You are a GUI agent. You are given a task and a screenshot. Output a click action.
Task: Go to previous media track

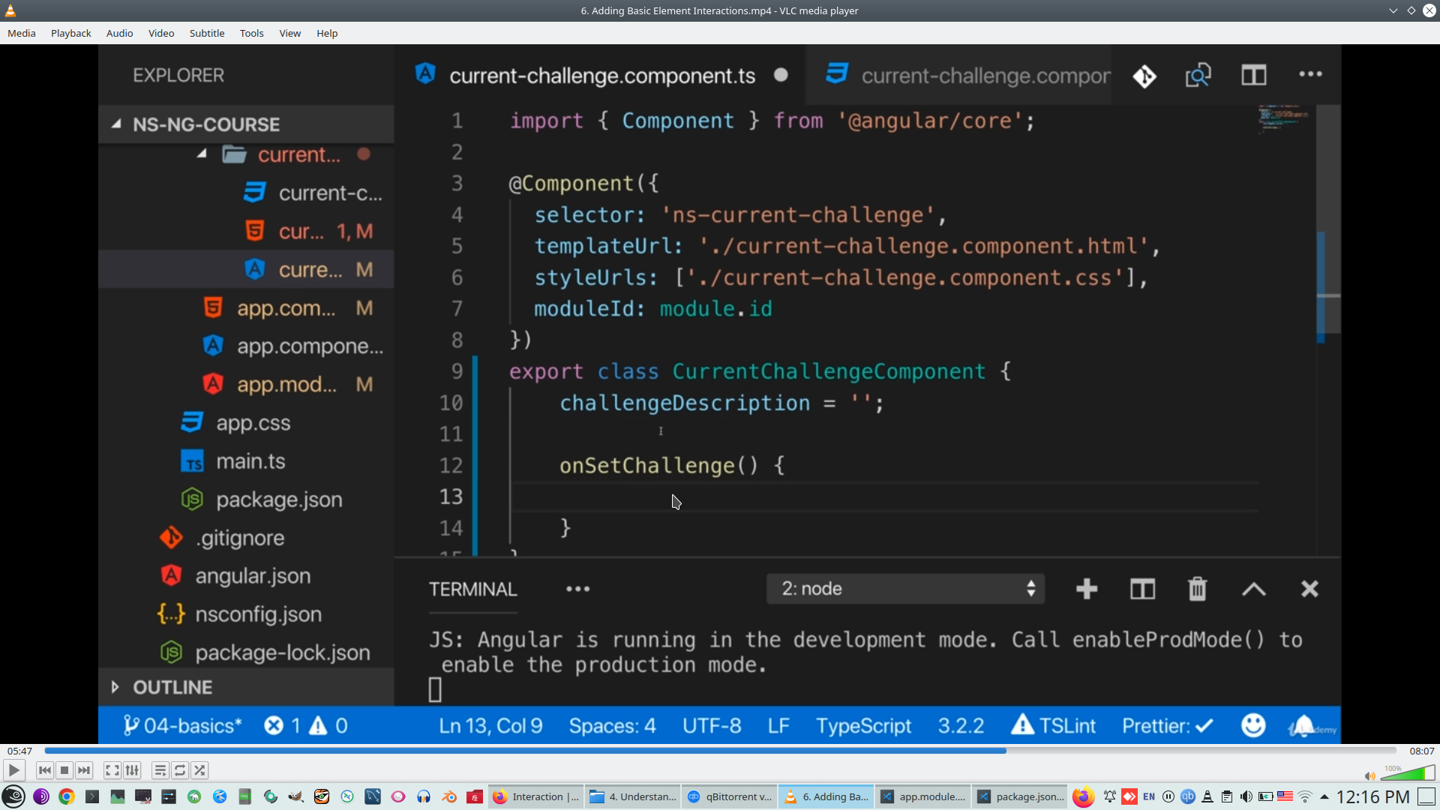(x=45, y=770)
